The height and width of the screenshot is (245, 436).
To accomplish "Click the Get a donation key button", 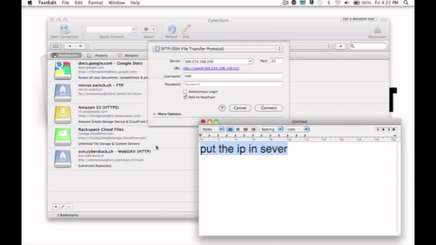I will point(359,19).
